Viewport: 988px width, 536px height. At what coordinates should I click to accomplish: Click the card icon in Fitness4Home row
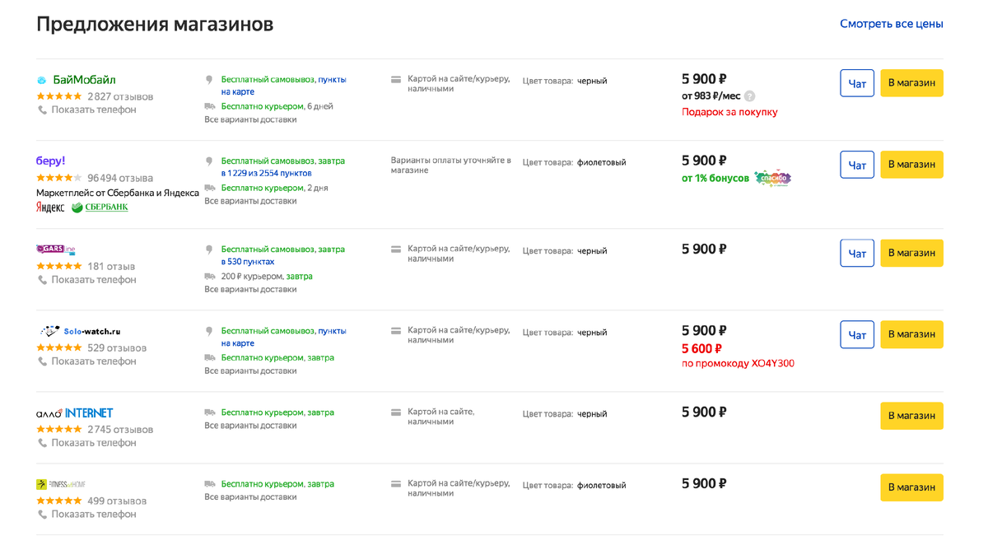(396, 484)
